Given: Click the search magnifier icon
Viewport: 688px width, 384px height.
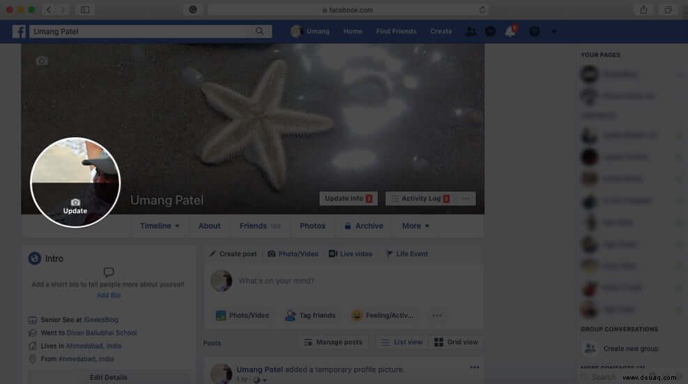Looking at the screenshot, I should coord(259,31).
